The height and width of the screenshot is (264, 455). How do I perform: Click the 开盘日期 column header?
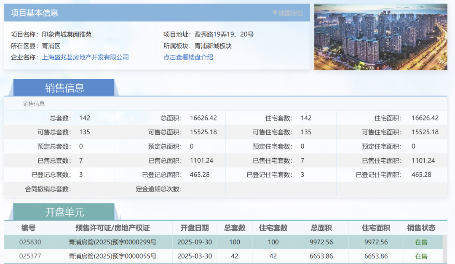tap(194, 228)
